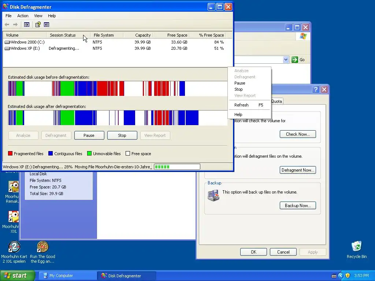The width and height of the screenshot is (375, 281).
Task: Open the Start menu
Action: point(17,276)
